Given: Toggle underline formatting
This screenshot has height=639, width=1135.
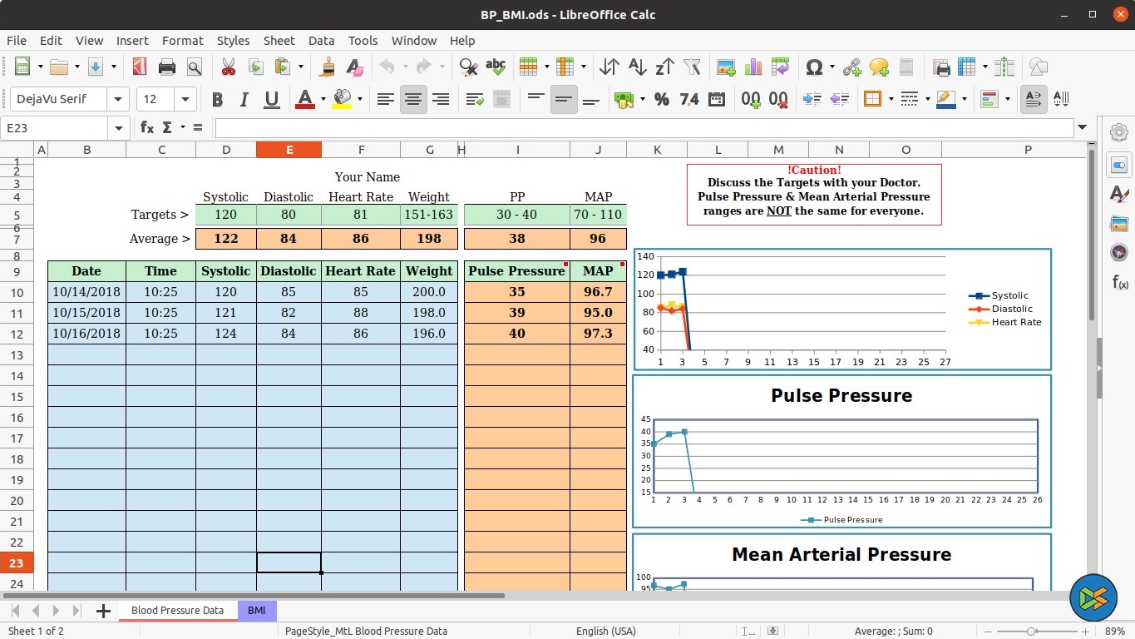Looking at the screenshot, I should (x=272, y=99).
